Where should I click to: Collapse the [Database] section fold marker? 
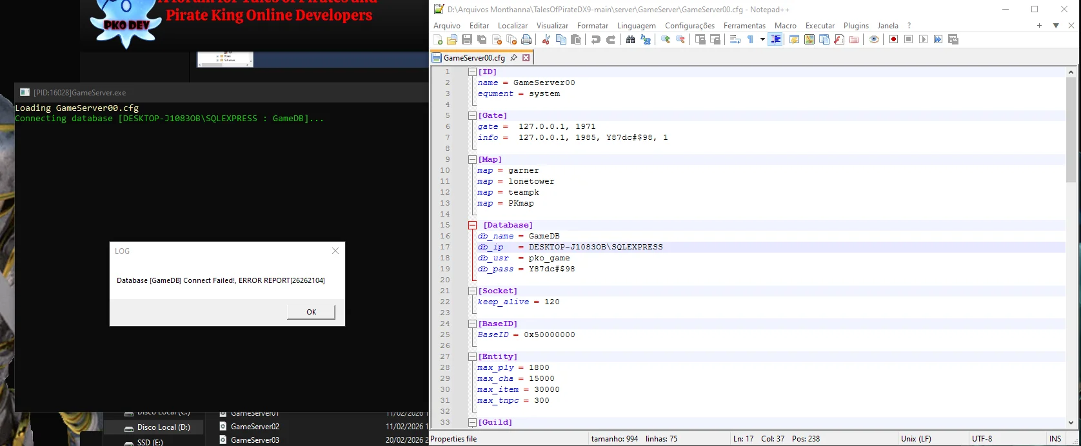click(x=472, y=226)
